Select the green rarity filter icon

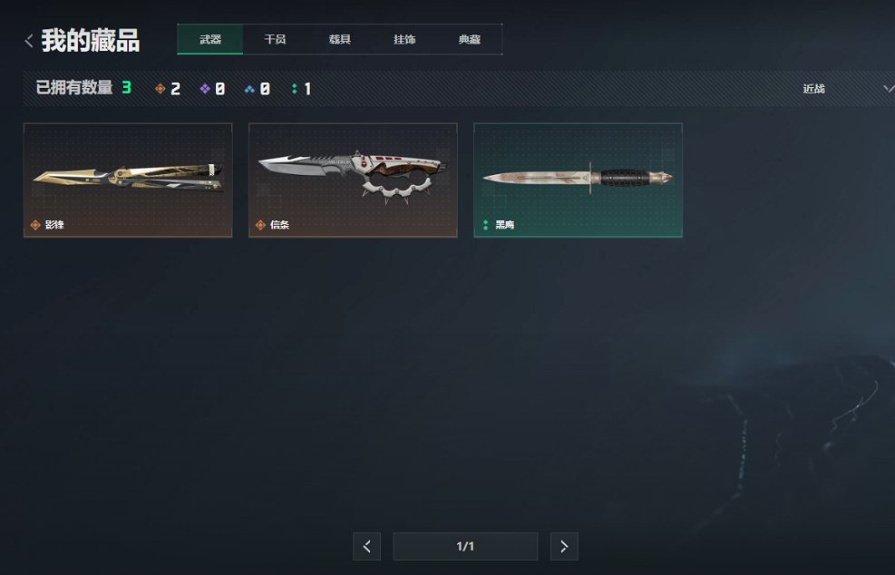click(x=295, y=89)
